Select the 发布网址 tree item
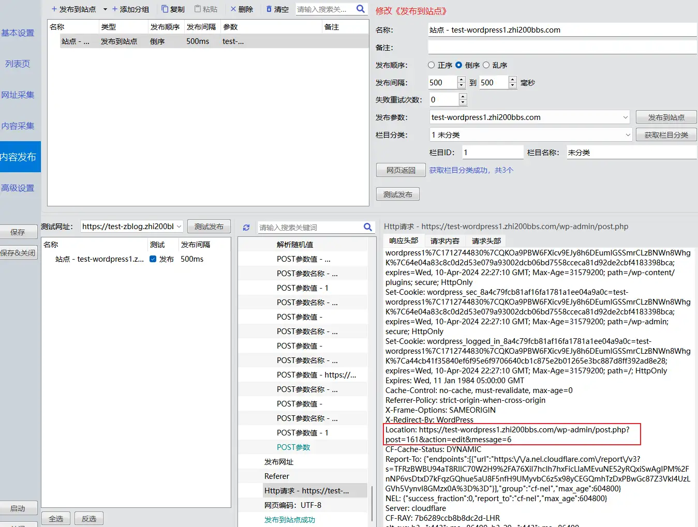698x527 pixels. point(279,462)
